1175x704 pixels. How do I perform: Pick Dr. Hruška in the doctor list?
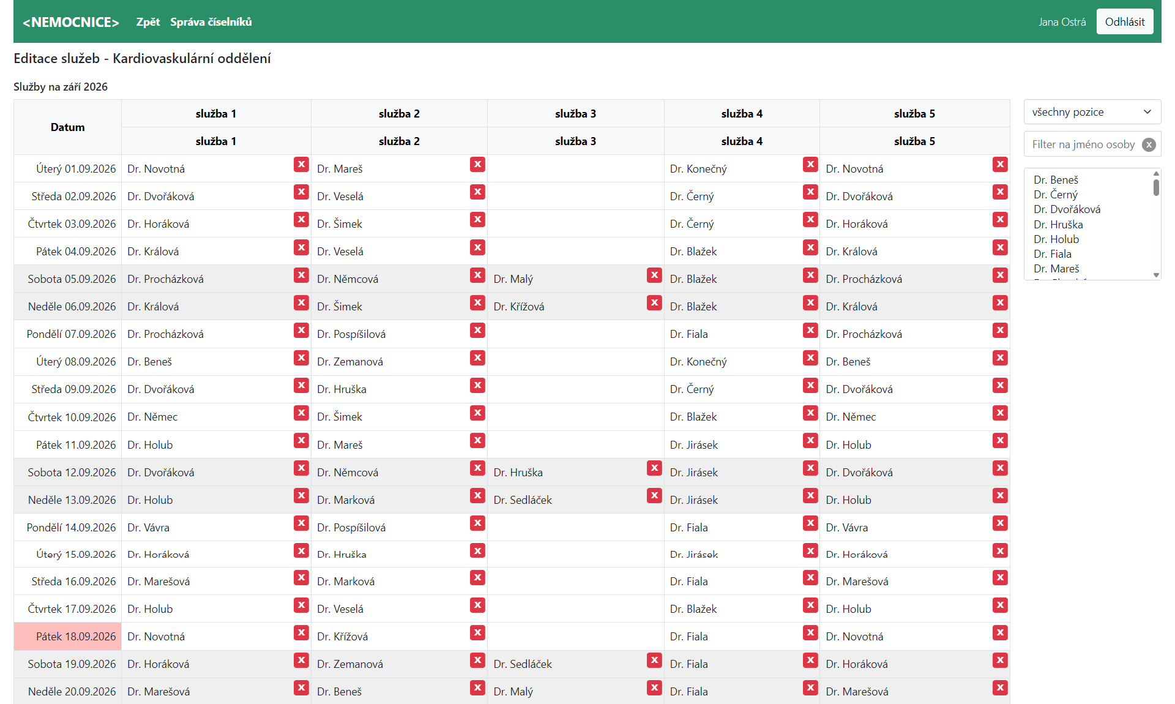(1058, 225)
